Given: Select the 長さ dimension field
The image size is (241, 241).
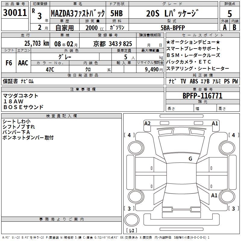Looking at the screenshot, I should (180, 108).
